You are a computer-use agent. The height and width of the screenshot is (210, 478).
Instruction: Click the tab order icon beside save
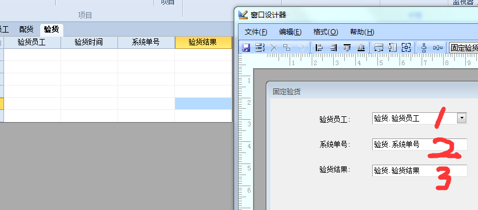point(260,48)
